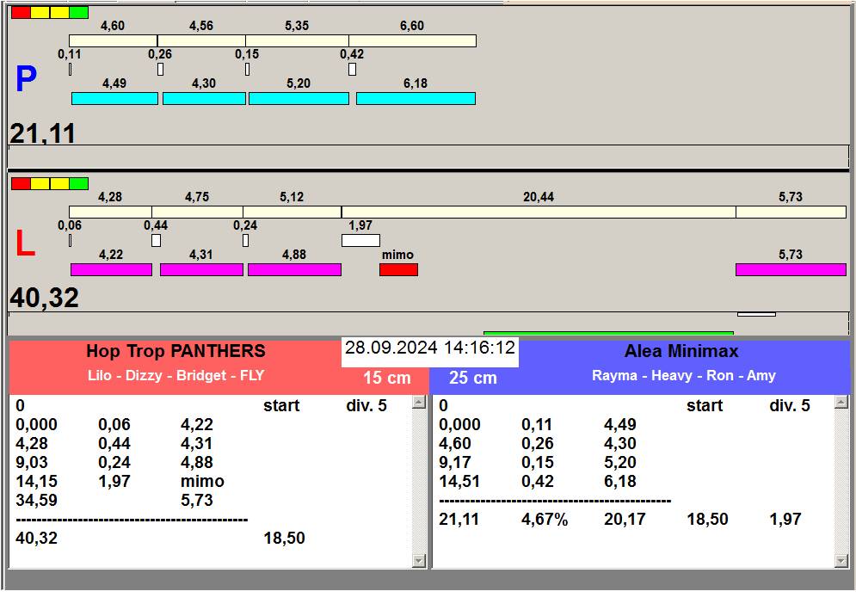This screenshot has height=616, width=856.
Task: Click the Alea Minimax team header
Action: tap(680, 351)
